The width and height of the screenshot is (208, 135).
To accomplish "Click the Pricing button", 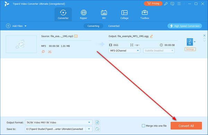I will (153, 3).
